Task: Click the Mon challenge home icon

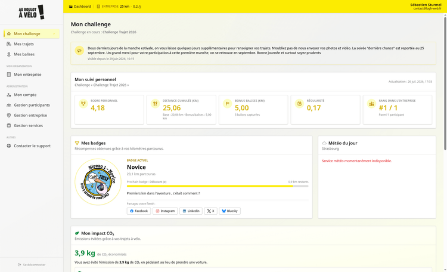Action: pyautogui.click(x=9, y=33)
